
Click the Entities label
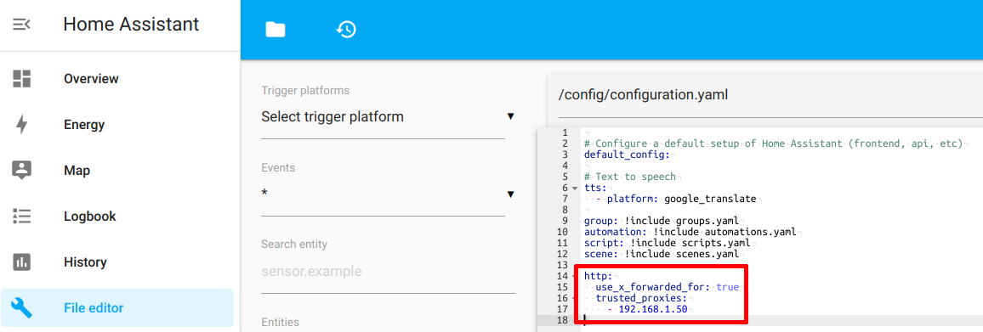coord(281,322)
